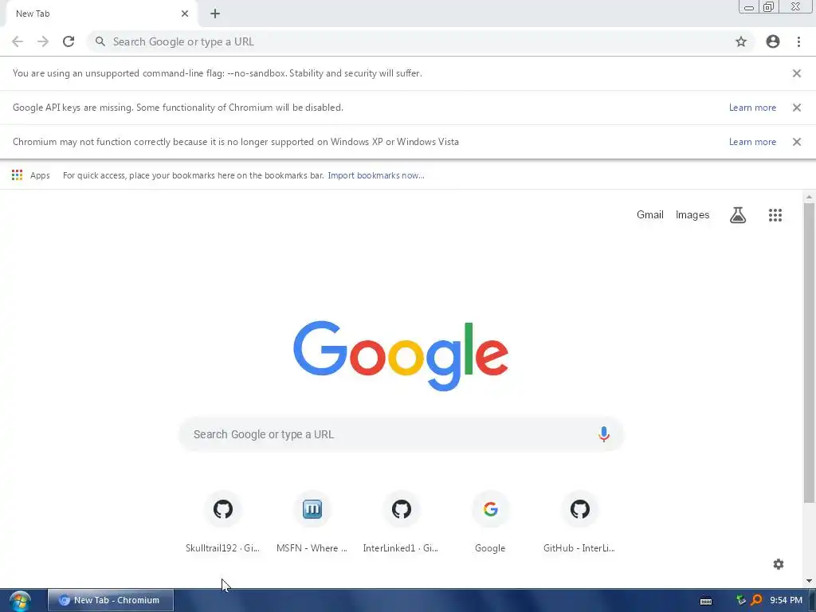Screen dimensions: 816x612
Task: Reload the current page
Action: pyautogui.click(x=69, y=41)
